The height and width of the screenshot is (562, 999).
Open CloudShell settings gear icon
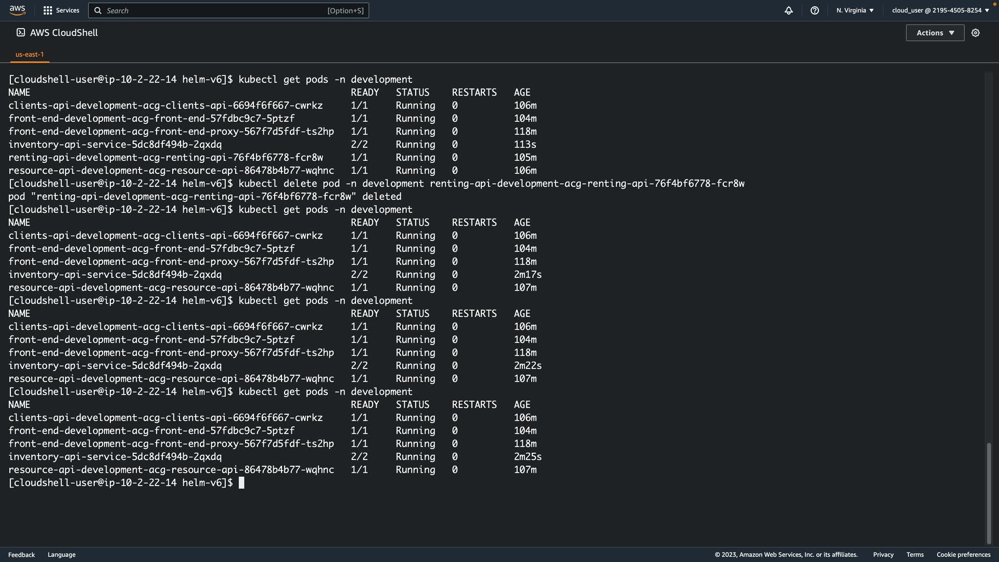click(x=976, y=33)
